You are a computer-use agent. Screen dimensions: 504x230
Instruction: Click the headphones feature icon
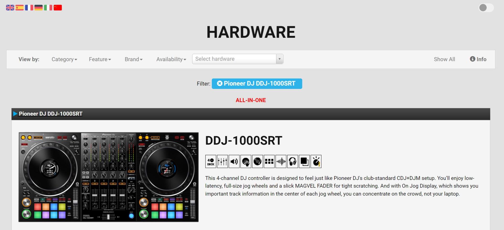(x=293, y=161)
